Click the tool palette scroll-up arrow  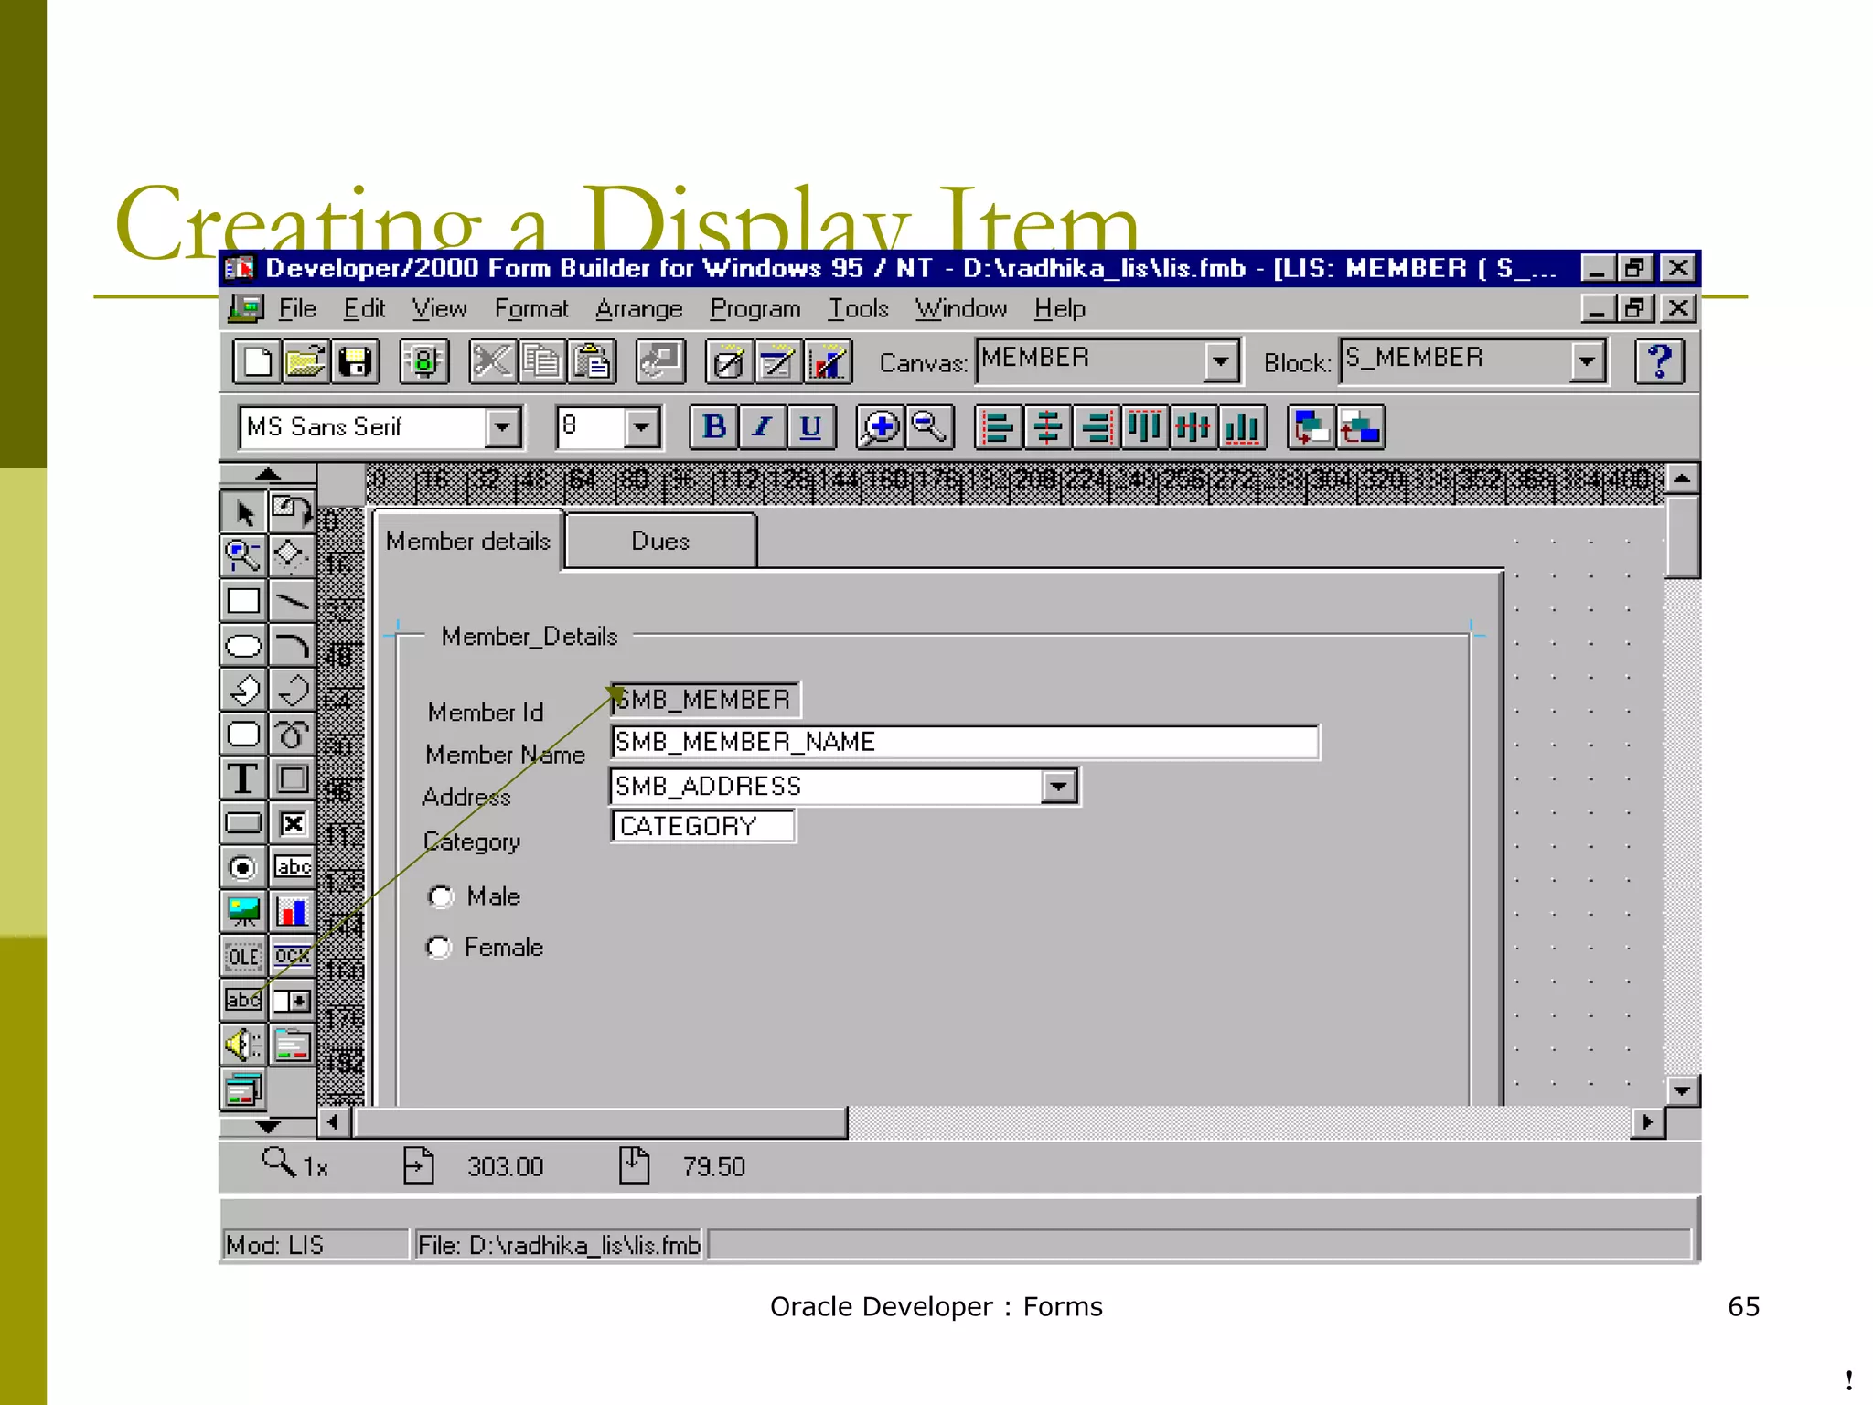point(268,474)
